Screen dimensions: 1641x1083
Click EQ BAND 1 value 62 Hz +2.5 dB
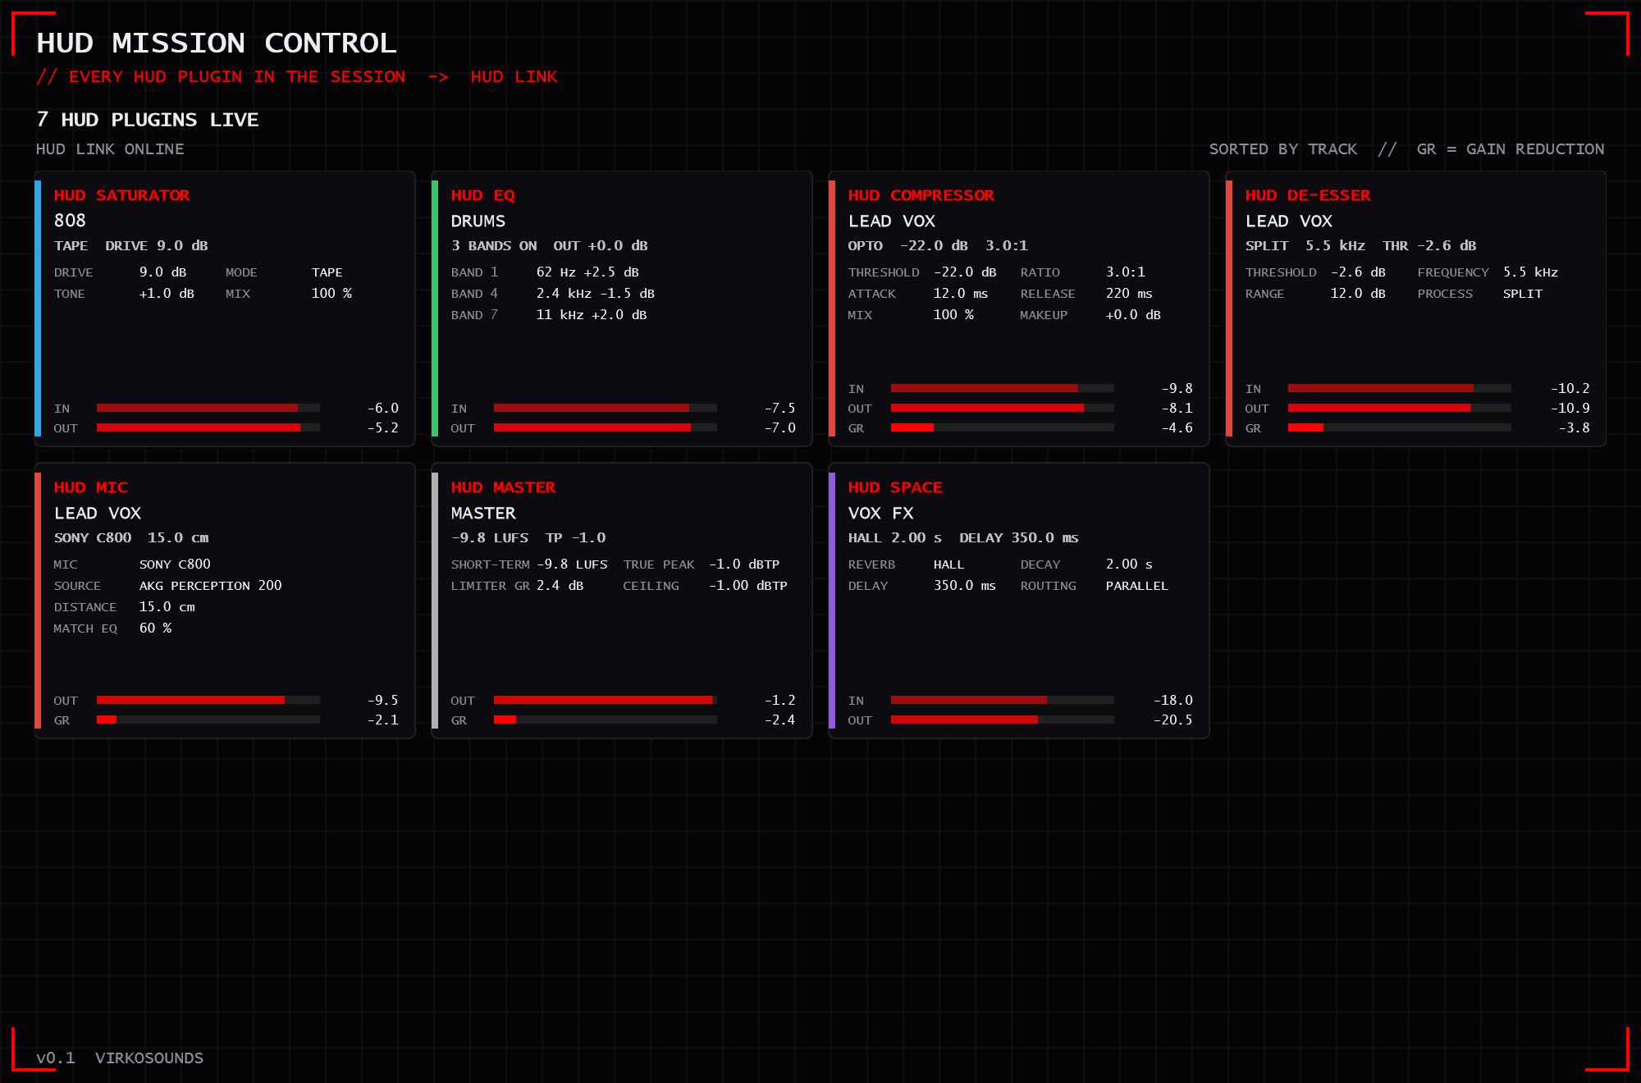587,272
